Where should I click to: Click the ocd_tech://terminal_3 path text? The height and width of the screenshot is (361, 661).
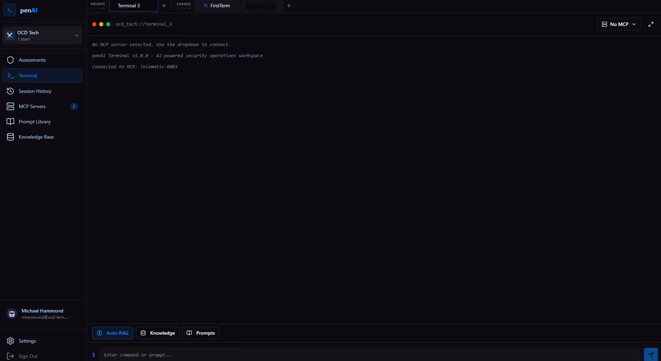coord(143,24)
